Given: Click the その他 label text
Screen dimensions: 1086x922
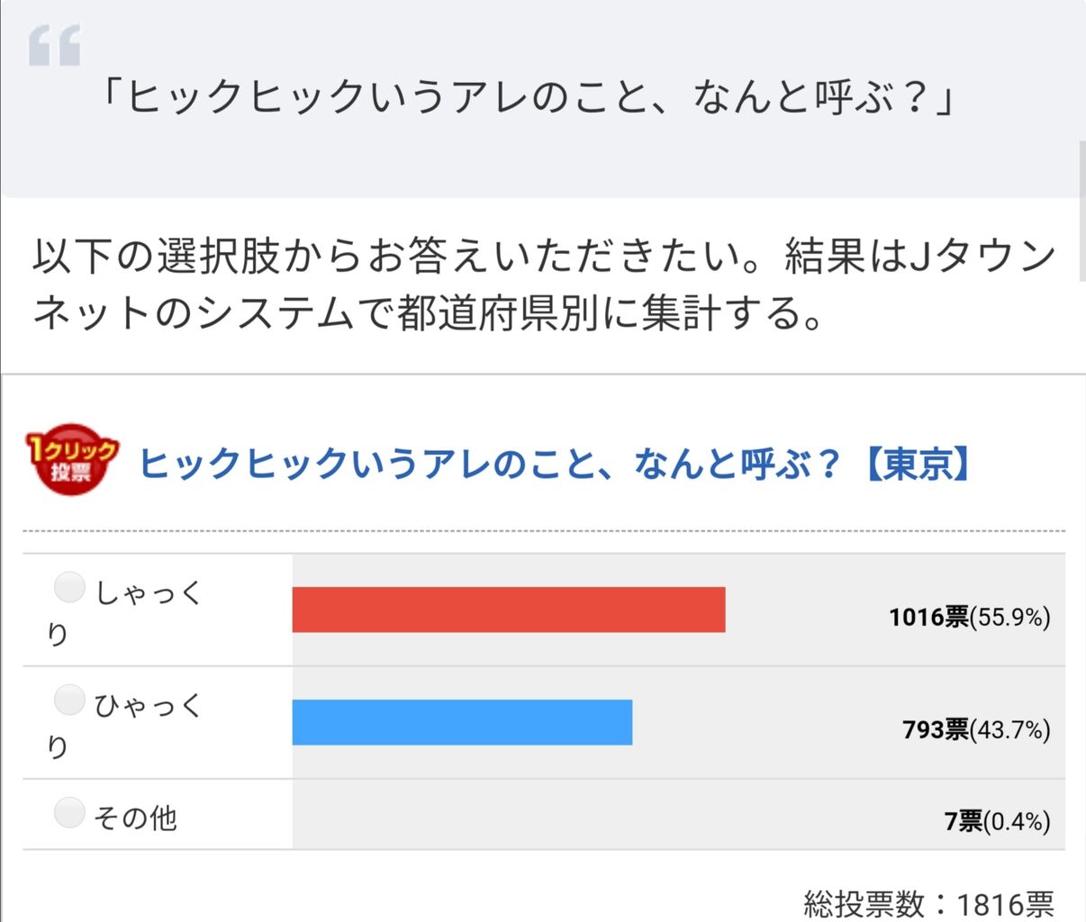Looking at the screenshot, I should [135, 818].
